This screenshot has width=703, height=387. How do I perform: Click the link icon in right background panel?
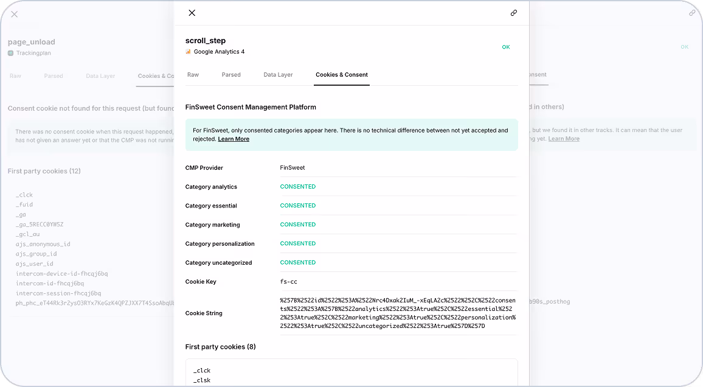[x=692, y=13]
